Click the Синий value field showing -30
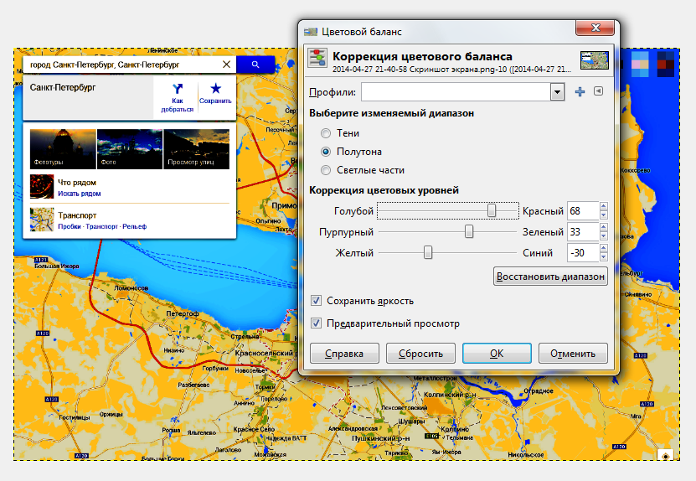Viewport: 696px width, 481px height. point(583,253)
